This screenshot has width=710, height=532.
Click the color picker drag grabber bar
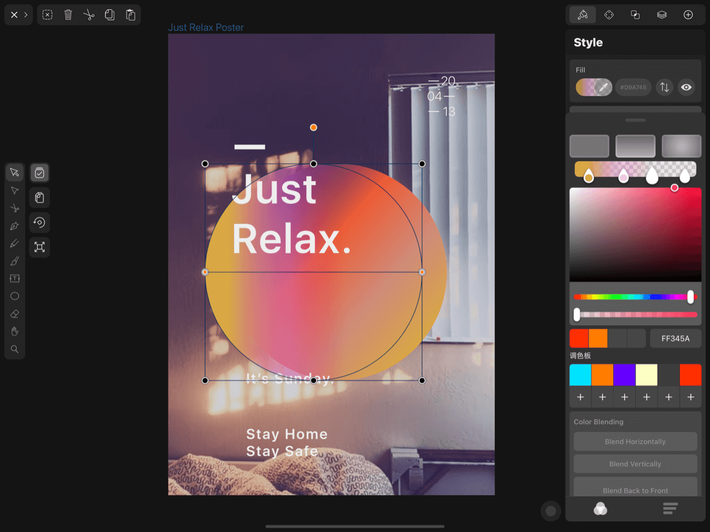(635, 120)
